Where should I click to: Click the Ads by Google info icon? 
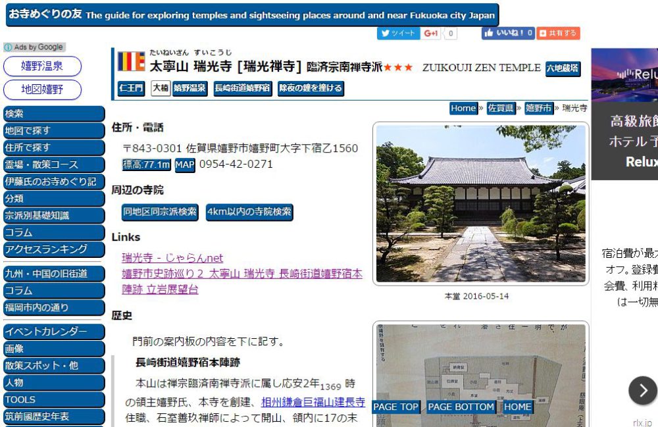coord(8,47)
